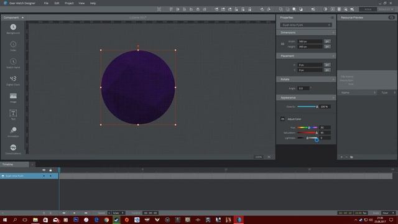This screenshot has width=398, height=224.
Task: Open the timeline scale Hour dropdown
Action: point(388,213)
